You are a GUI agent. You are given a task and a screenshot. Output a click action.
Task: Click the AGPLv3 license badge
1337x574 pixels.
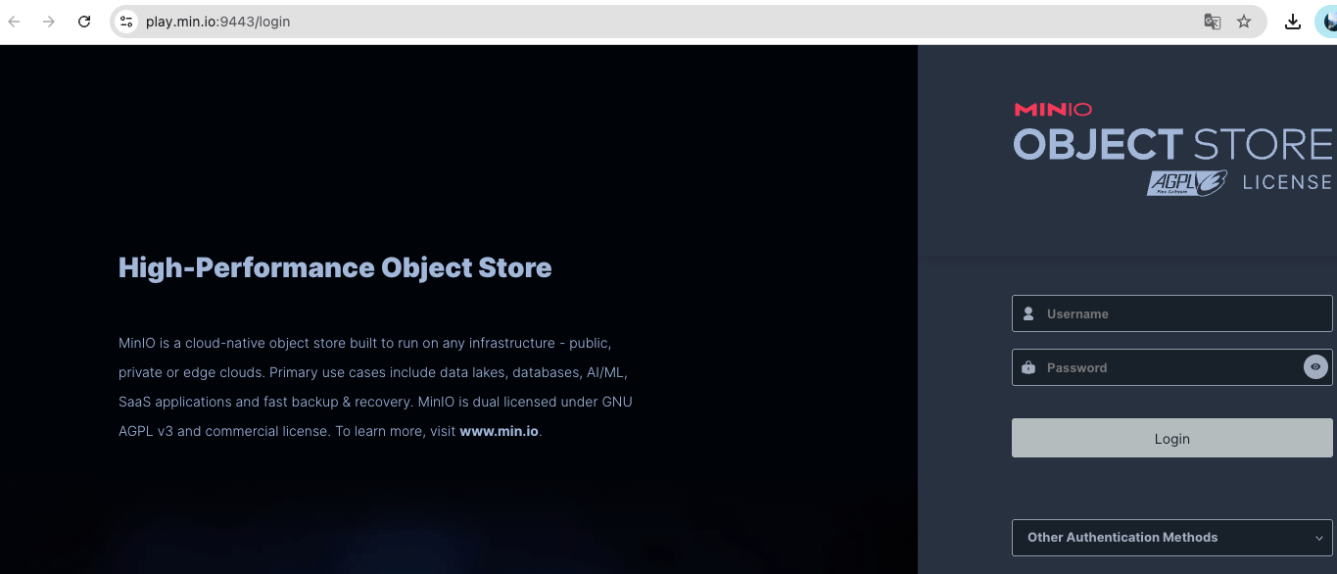pos(1187,182)
